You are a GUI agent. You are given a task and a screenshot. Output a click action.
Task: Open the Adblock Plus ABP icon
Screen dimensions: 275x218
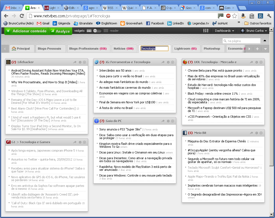(228, 16)
